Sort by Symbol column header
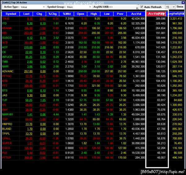This screenshot has width=186, height=175. [11, 14]
